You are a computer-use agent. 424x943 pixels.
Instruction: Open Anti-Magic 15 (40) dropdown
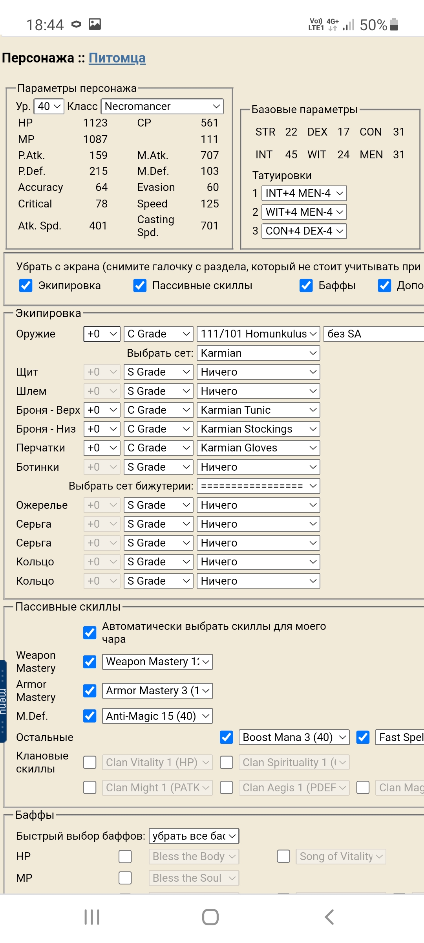point(157,716)
